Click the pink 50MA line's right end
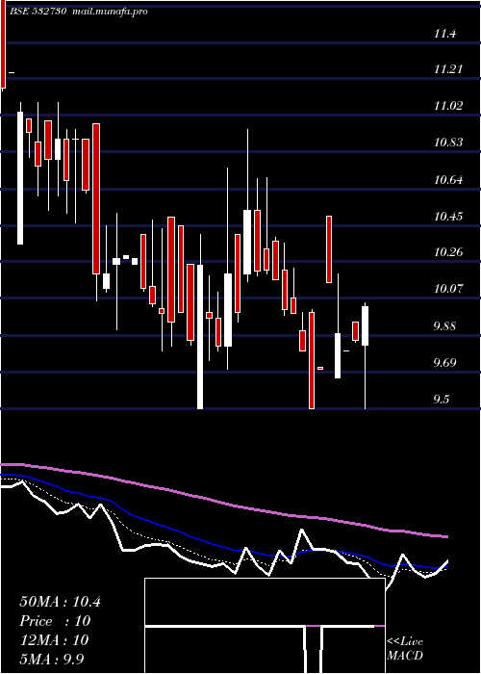 click(x=445, y=536)
